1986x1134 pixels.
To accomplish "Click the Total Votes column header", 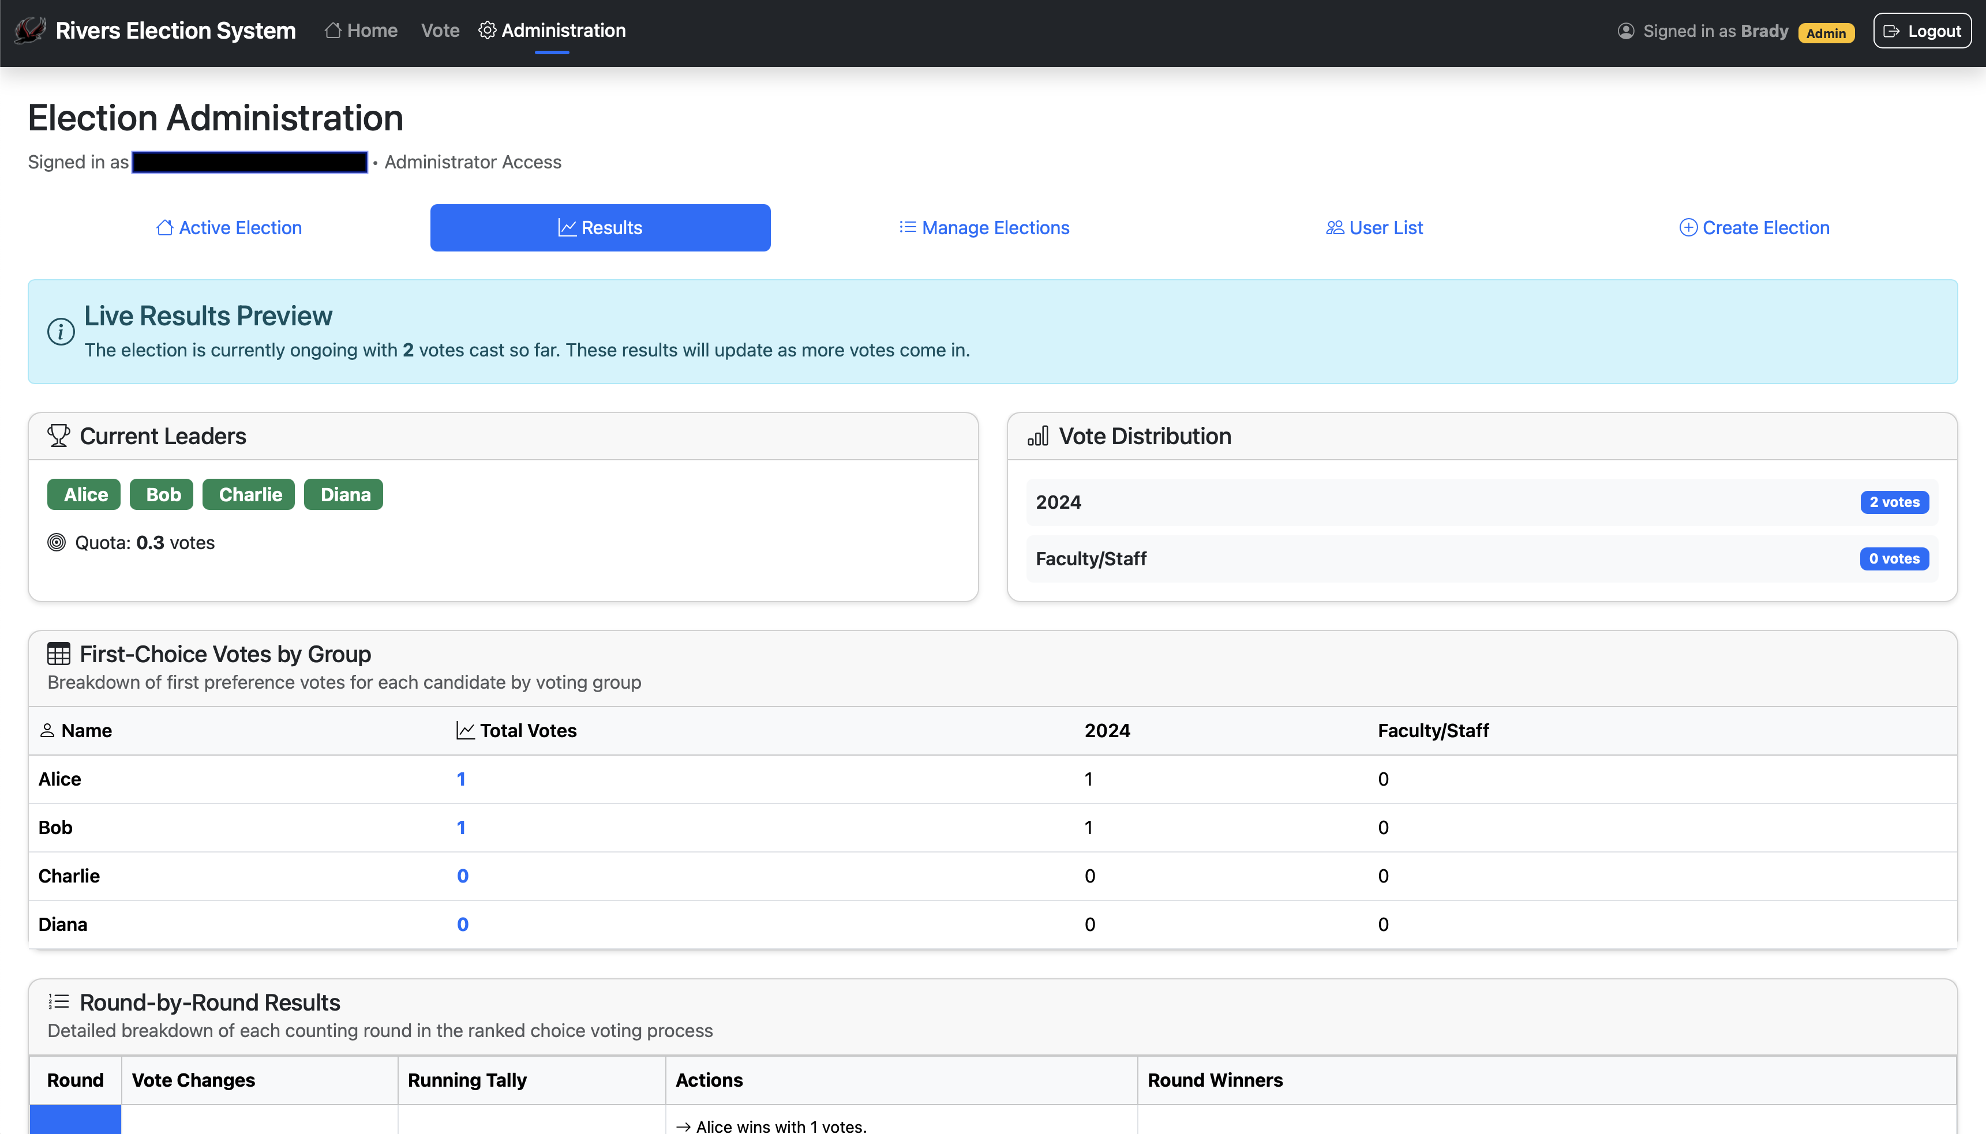I will point(527,731).
